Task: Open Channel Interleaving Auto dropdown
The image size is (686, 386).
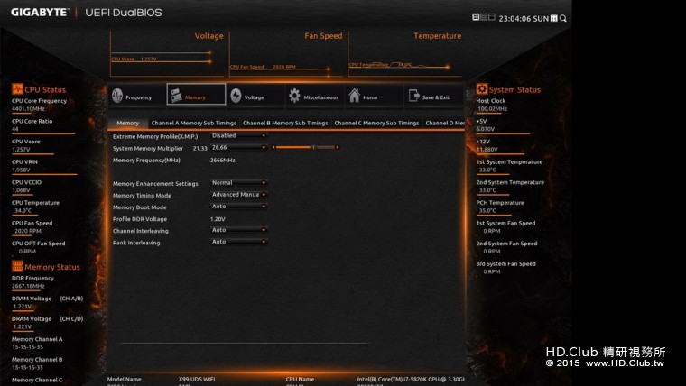Action: coord(238,230)
